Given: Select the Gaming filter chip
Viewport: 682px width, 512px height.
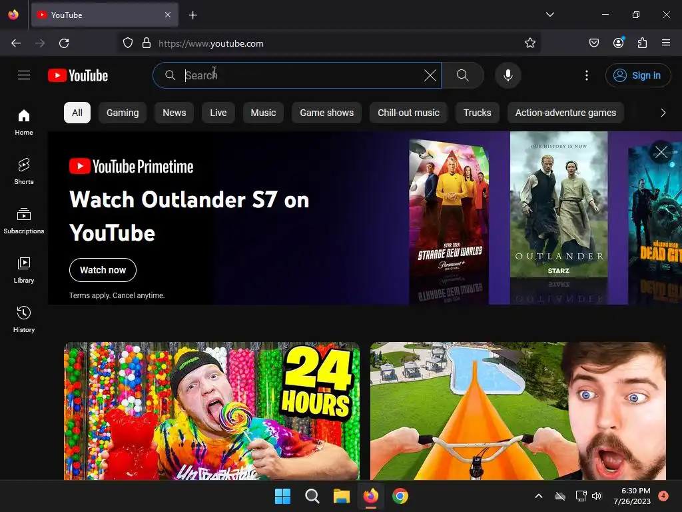Looking at the screenshot, I should pos(123,113).
